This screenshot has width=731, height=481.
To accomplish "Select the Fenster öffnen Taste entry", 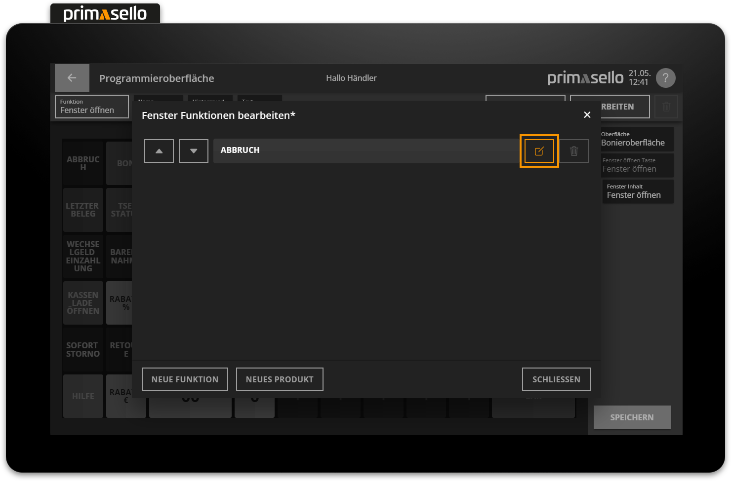I will click(x=636, y=165).
